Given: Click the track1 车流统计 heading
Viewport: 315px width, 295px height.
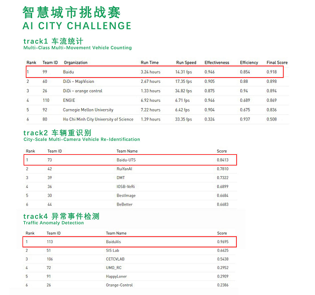Looking at the screenshot, I should [x=53, y=41].
